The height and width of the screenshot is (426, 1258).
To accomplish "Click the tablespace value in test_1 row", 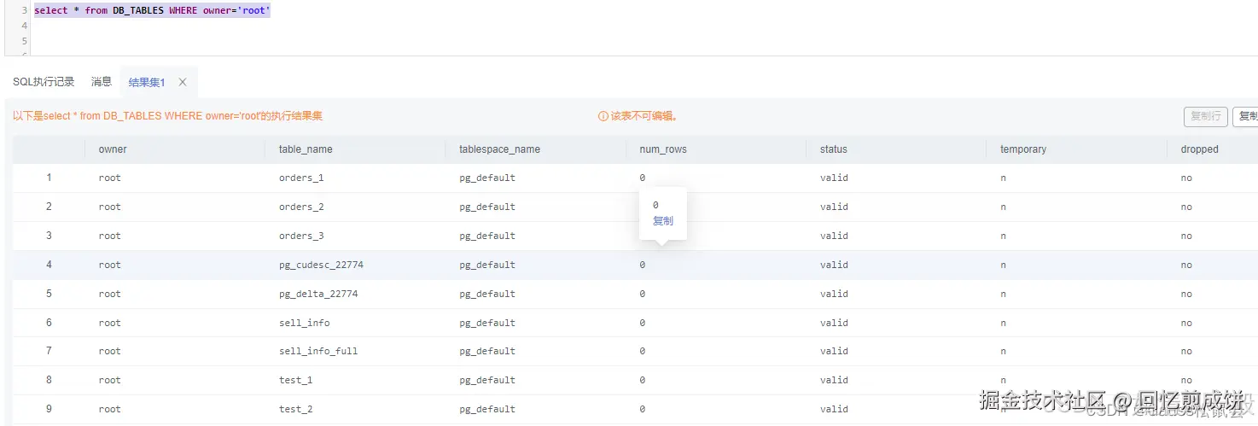I will pos(487,381).
